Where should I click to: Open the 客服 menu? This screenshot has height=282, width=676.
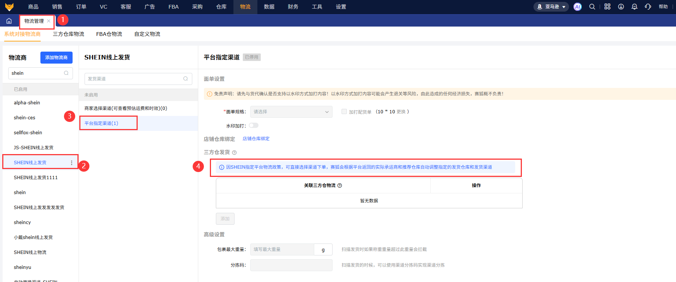[126, 7]
